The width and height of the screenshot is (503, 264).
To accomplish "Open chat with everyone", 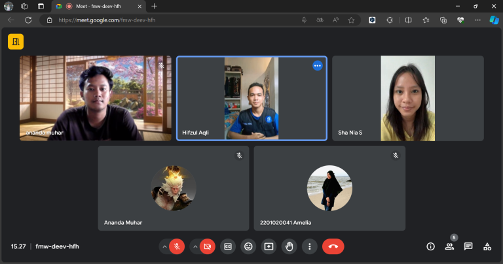I will click(x=468, y=246).
